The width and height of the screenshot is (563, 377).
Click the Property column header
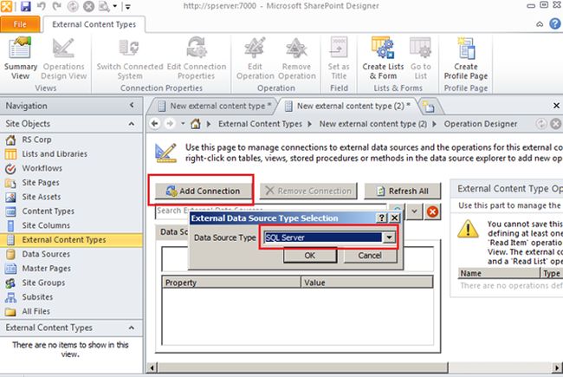[x=231, y=283]
